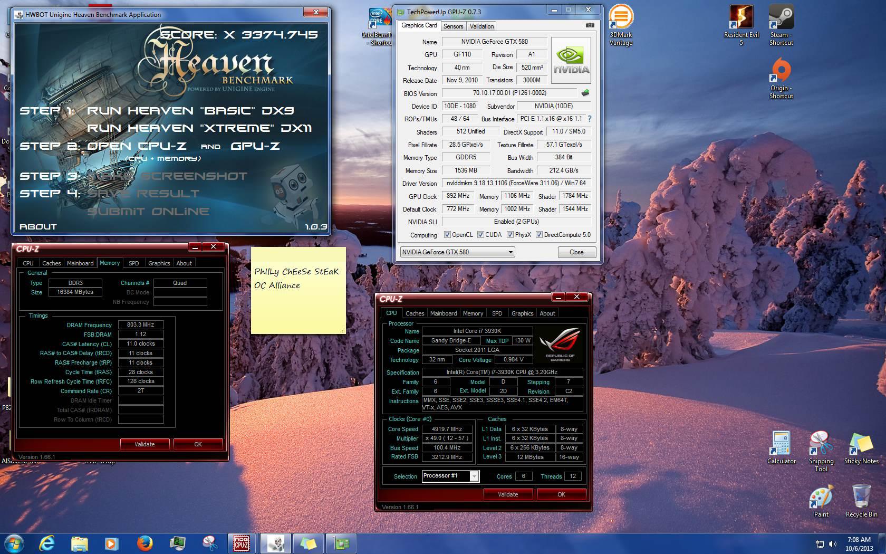This screenshot has height=554, width=886.
Task: Open Windows Explorer from the taskbar
Action: [x=79, y=543]
